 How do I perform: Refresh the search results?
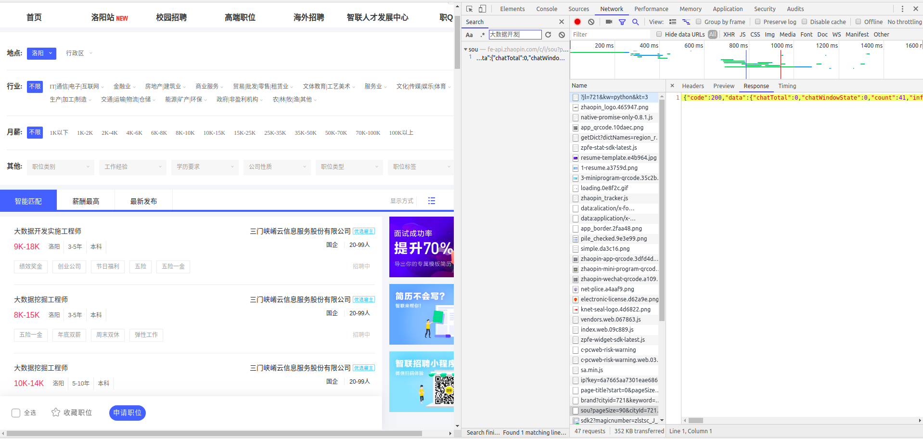(548, 35)
